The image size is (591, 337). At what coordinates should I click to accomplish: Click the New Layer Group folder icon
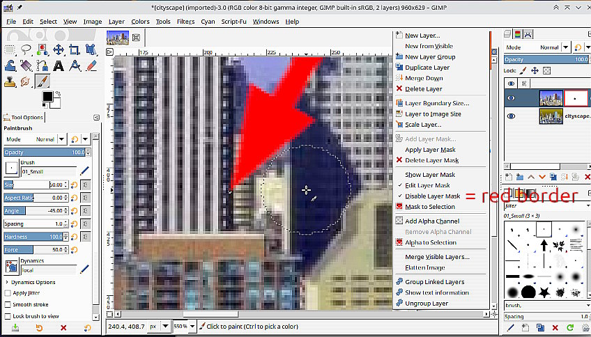click(520, 176)
